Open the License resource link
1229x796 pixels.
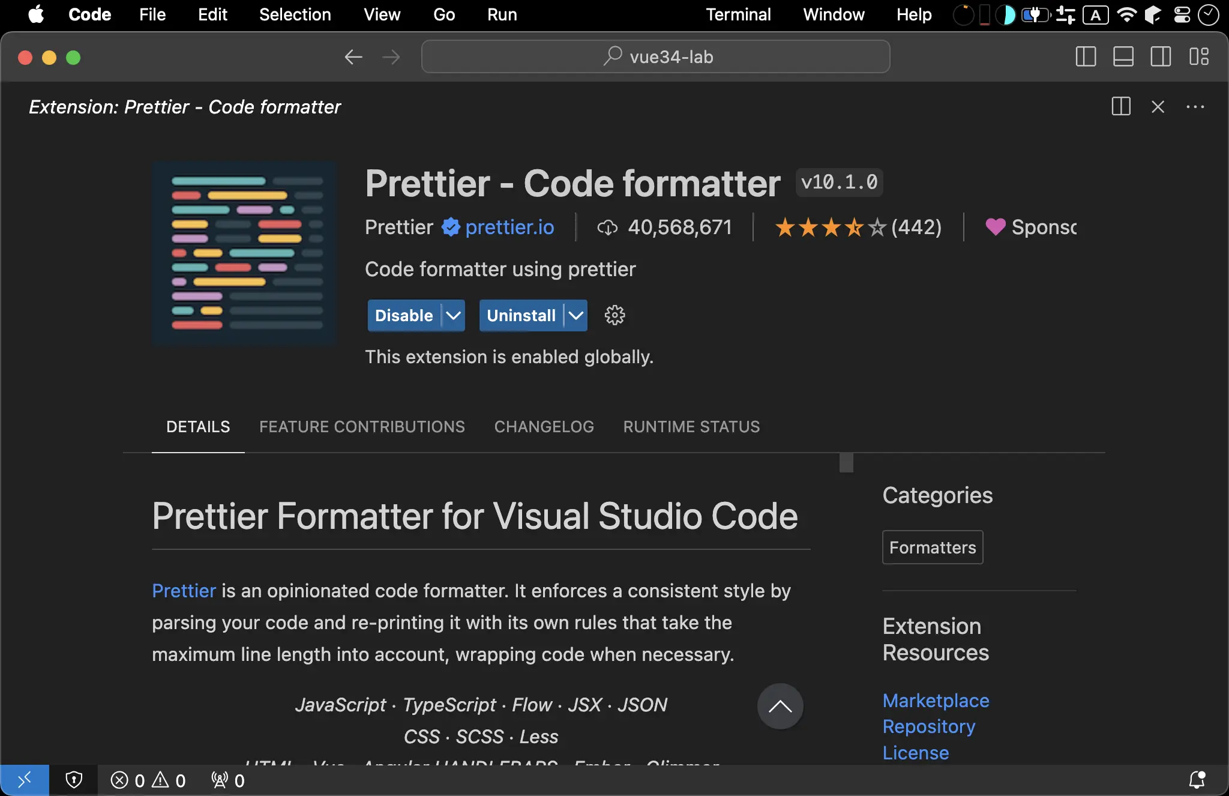point(916,753)
